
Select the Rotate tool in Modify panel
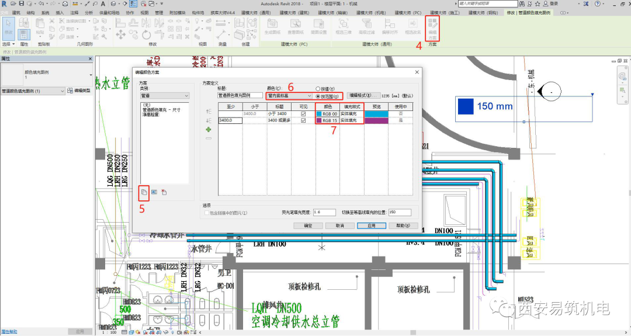tap(147, 34)
